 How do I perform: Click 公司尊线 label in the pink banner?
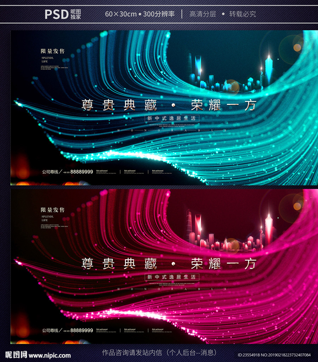pyautogui.click(x=50, y=331)
